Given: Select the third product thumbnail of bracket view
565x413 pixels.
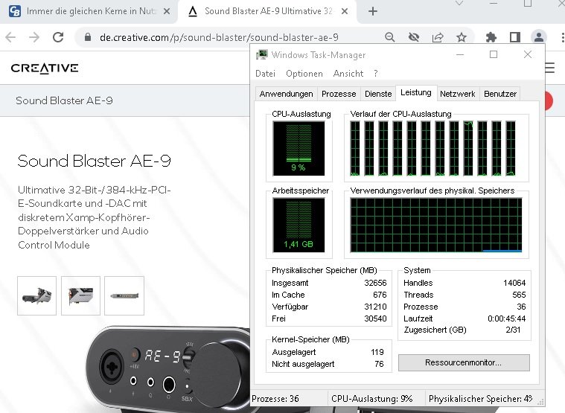Looking at the screenshot, I should coord(124,295).
